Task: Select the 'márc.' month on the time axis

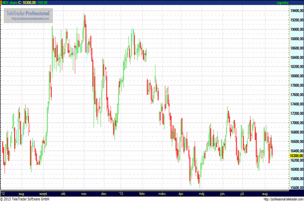Action: [162, 193]
